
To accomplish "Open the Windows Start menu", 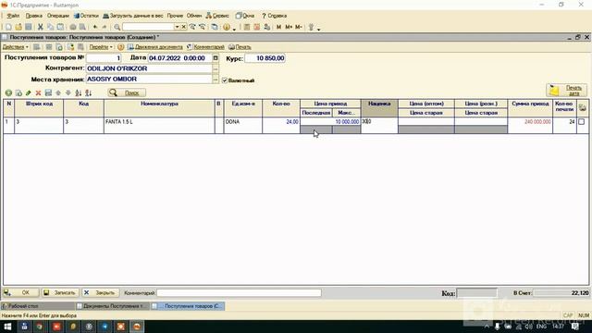I will click(x=7, y=327).
